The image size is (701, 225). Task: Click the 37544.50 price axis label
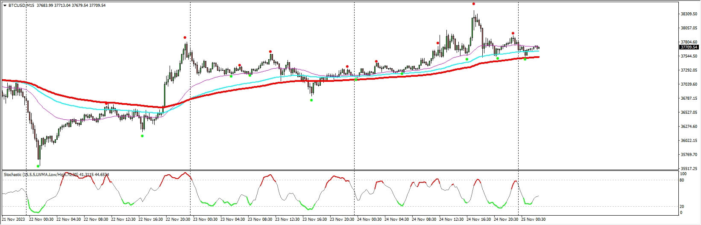689,56
